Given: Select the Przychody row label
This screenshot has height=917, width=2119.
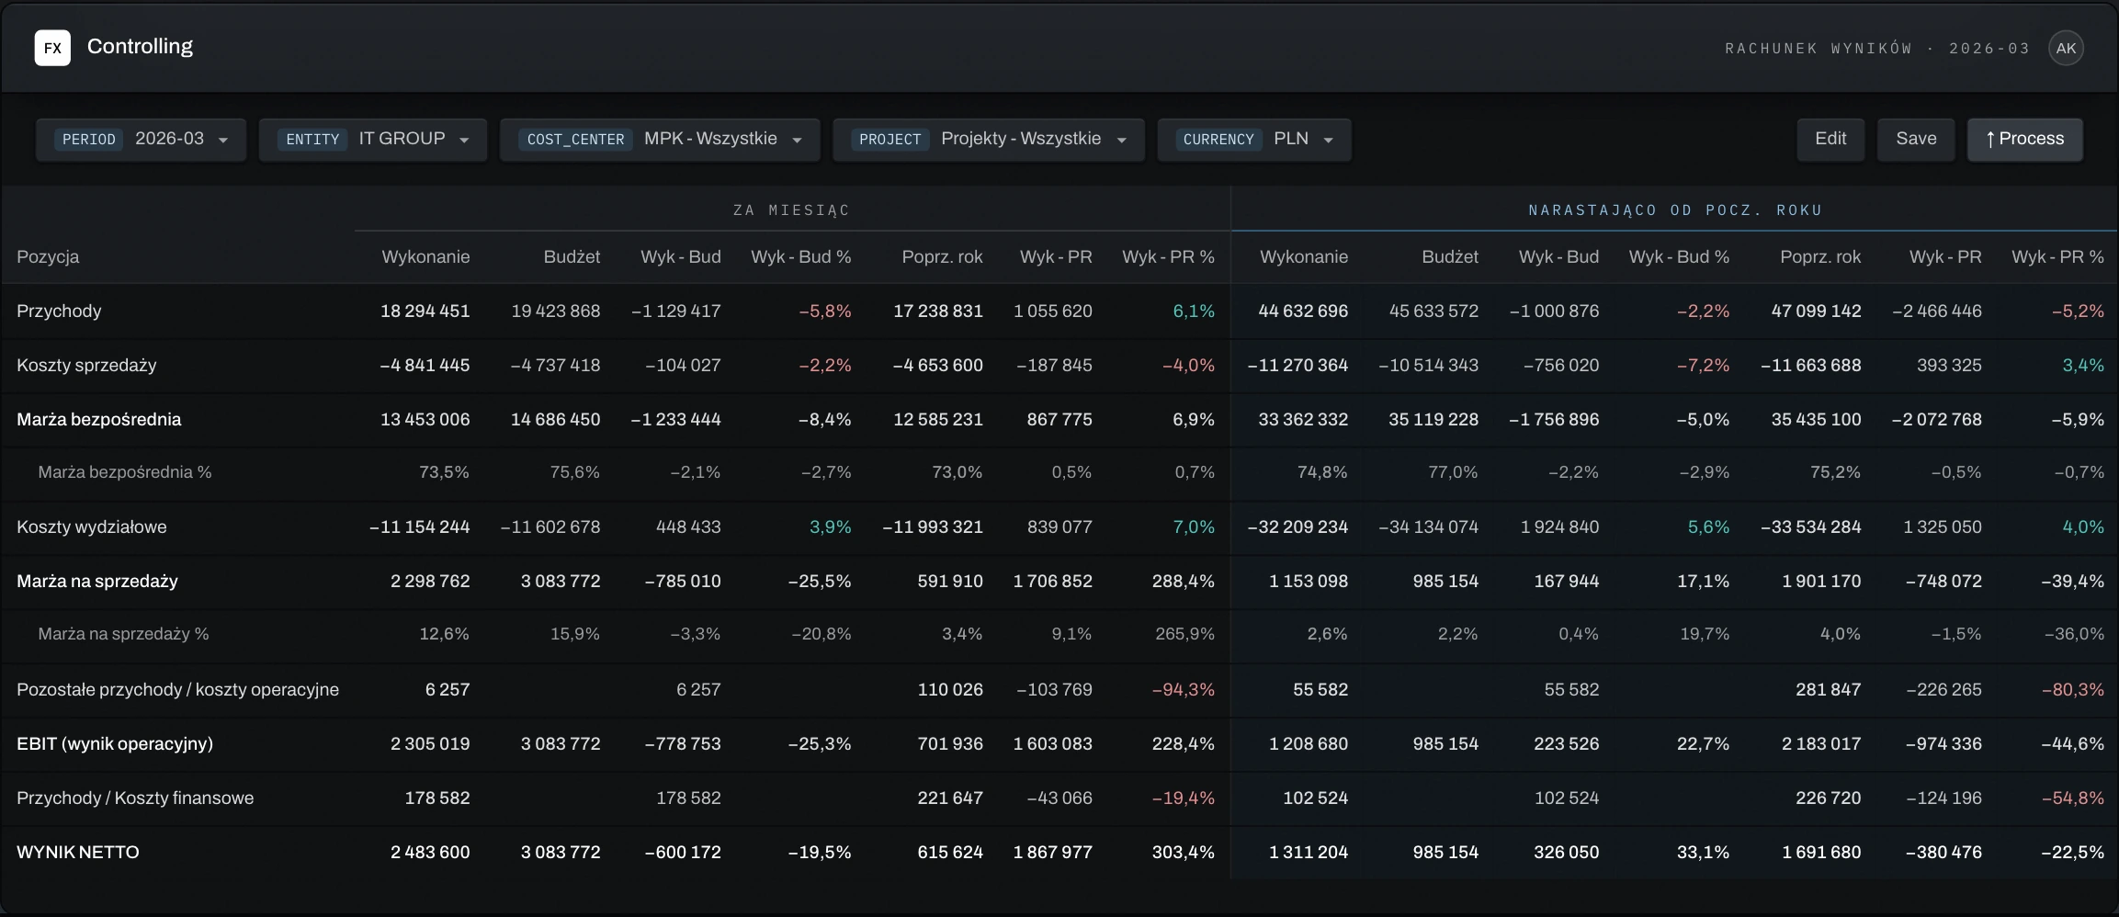Looking at the screenshot, I should [59, 311].
